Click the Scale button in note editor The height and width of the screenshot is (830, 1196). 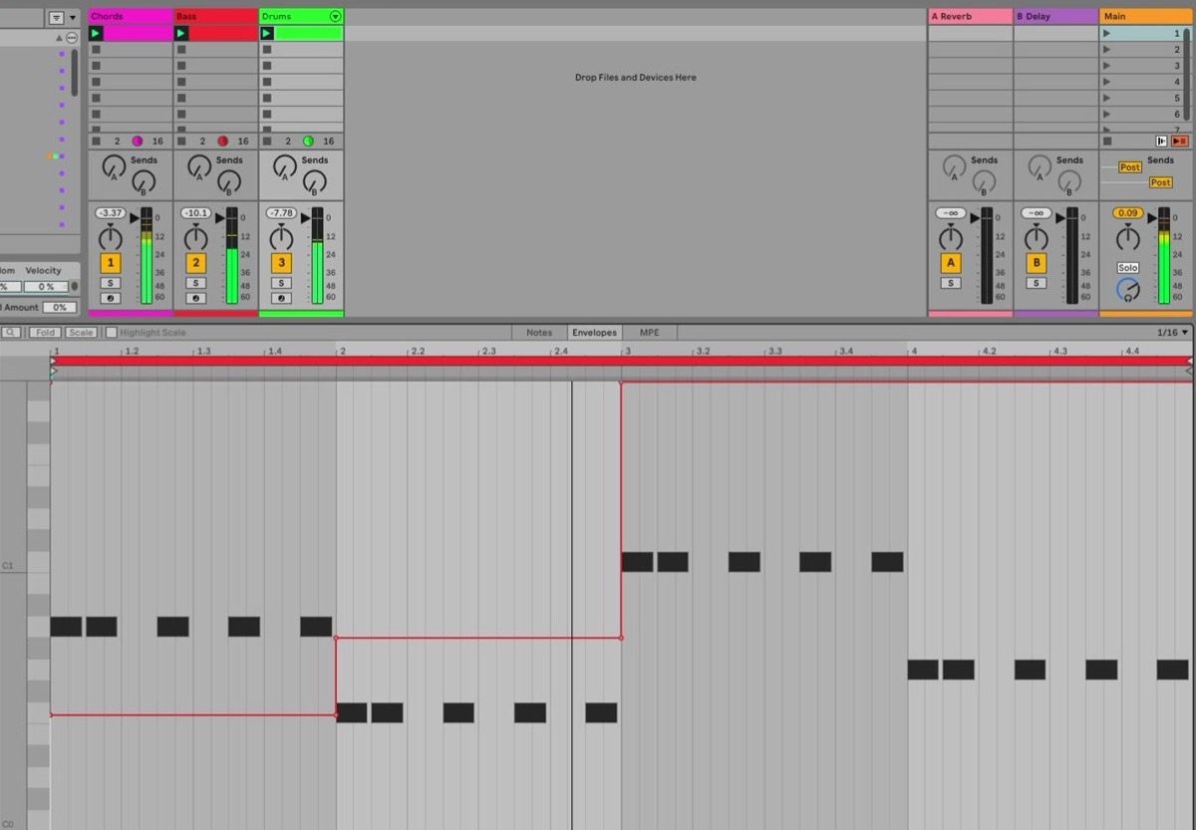[81, 333]
